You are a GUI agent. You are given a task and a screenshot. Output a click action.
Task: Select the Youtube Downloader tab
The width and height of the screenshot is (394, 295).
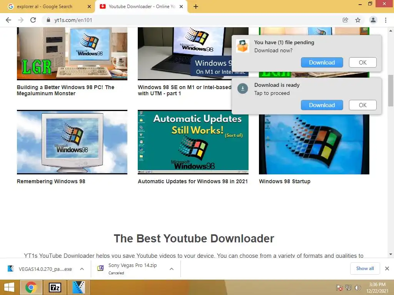tap(142, 7)
